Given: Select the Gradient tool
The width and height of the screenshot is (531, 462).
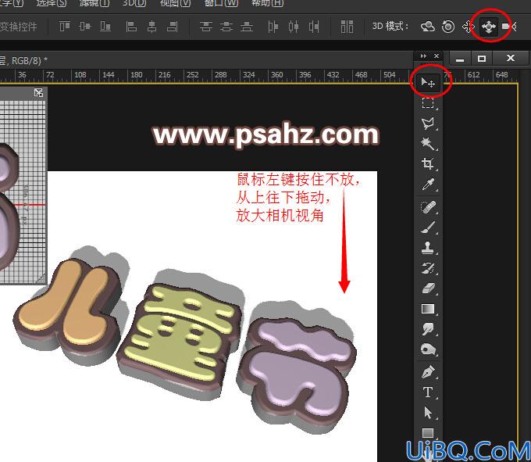Looking at the screenshot, I should (x=428, y=309).
